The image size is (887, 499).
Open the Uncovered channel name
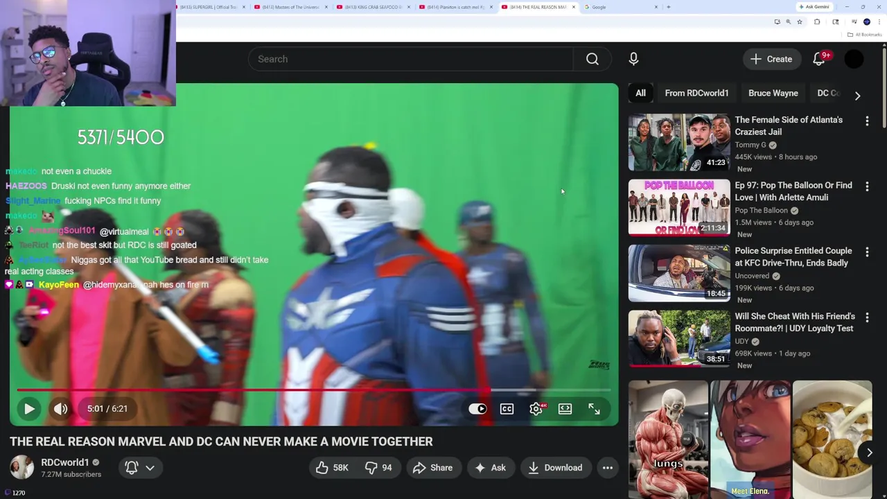point(752,276)
